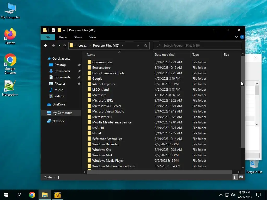Open Pictures in the navigation pane
This screenshot has width=267, height=200.
click(60, 84)
